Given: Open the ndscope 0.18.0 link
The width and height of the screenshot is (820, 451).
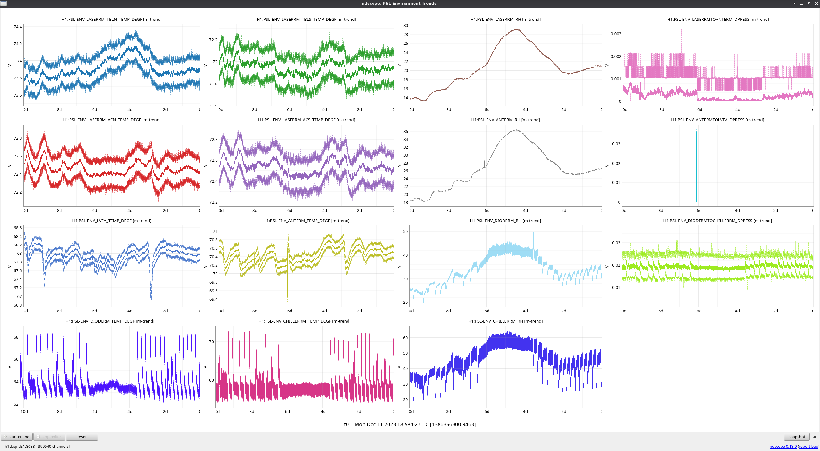Looking at the screenshot, I should click(783, 446).
